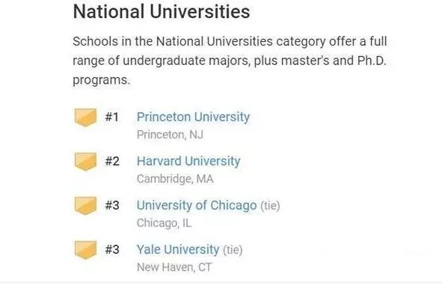Click the #3 rank next to Yale
The width and height of the screenshot is (442, 284).
coord(112,250)
